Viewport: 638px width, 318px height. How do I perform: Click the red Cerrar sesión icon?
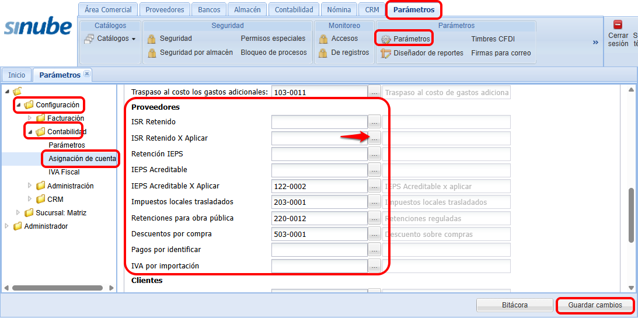pos(618,25)
